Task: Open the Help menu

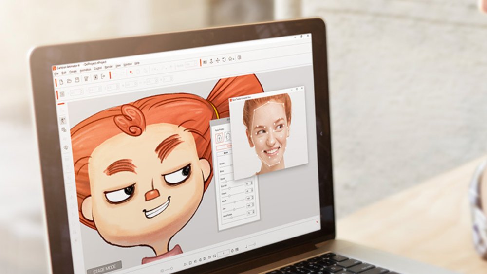Action: point(137,63)
